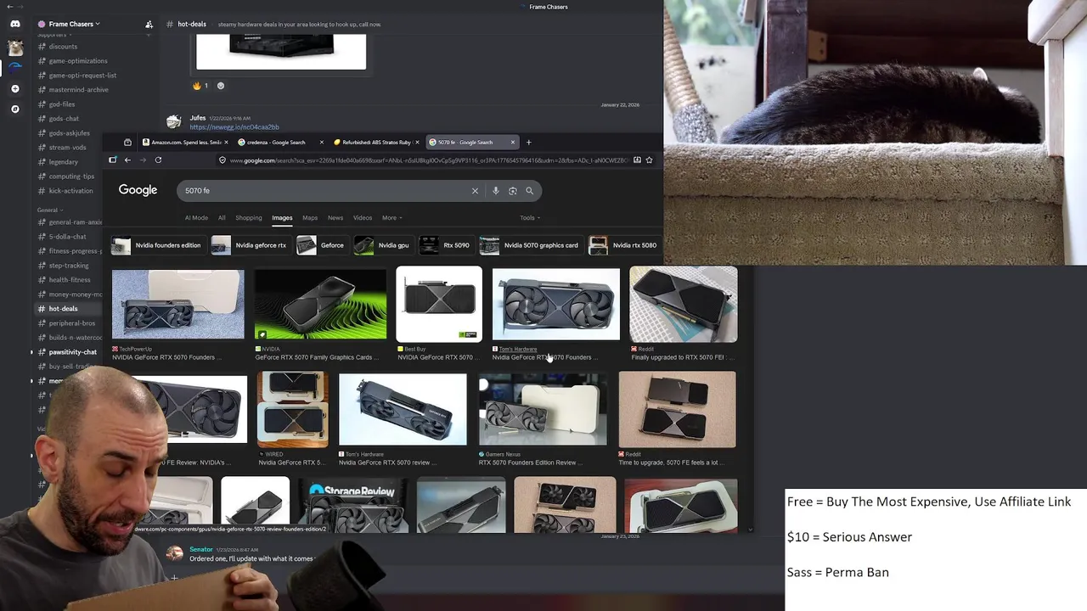Open Best Buy RTX 5070 image result

[x=439, y=305]
